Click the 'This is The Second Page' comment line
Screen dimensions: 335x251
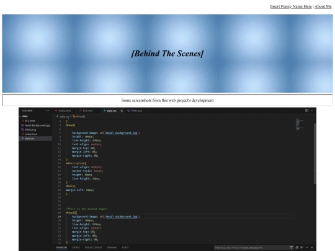[x=87, y=209]
